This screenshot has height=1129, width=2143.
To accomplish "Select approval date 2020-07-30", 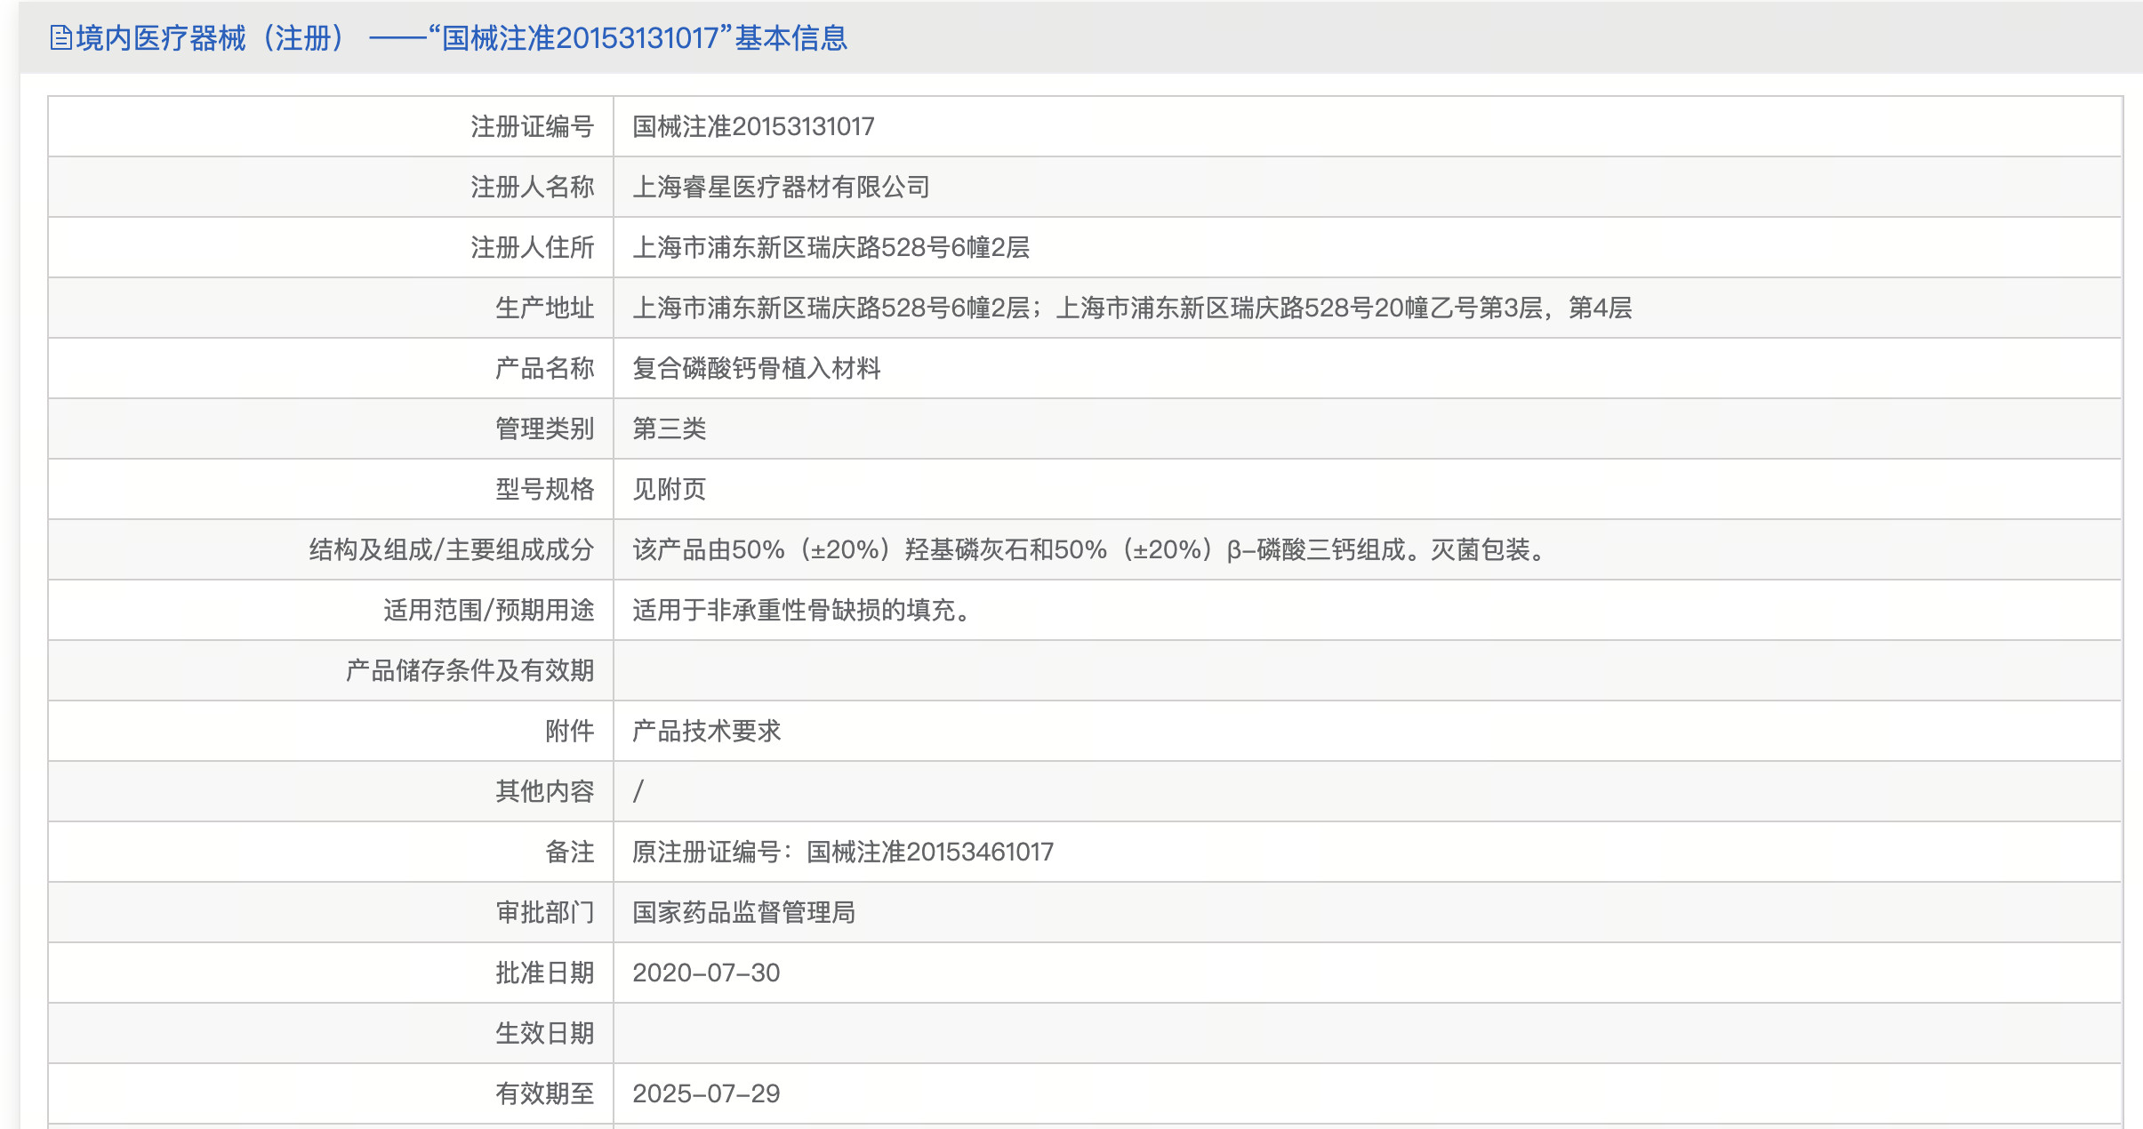I will tap(706, 973).
